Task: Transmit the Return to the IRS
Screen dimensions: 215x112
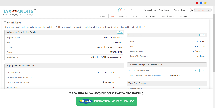Action: pyautogui.click(x=107, y=101)
